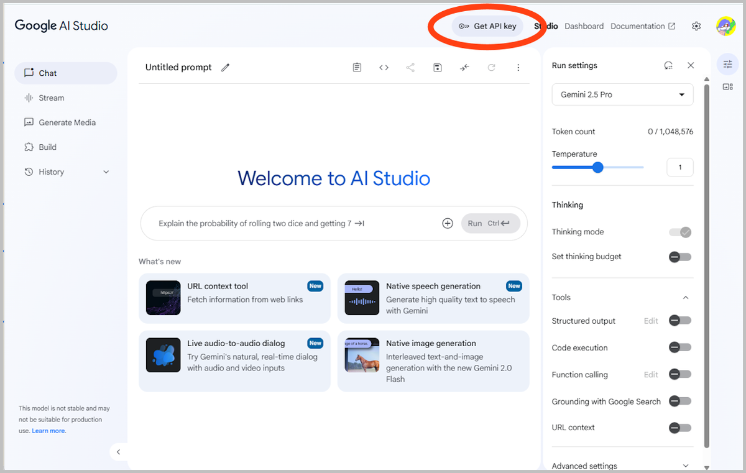Click the plus icon to insert media
This screenshot has height=473, width=746.
coord(448,223)
